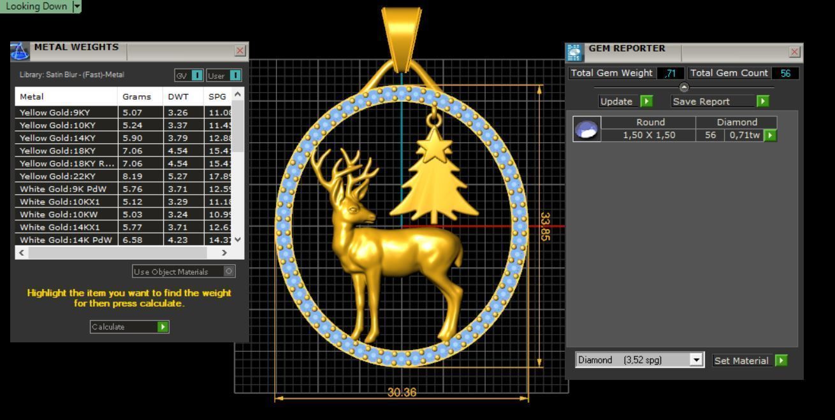This screenshot has width=835, height=420.
Task: Click the Metal column header
Action: click(66, 97)
